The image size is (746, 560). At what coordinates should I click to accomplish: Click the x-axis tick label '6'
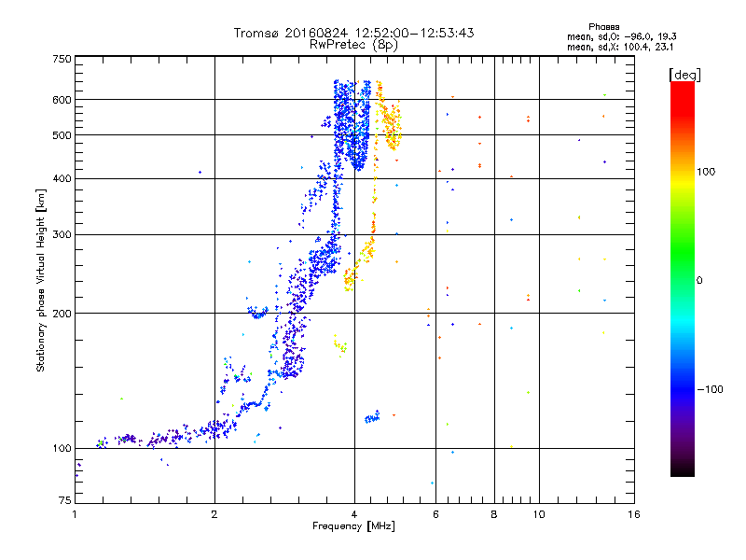(435, 514)
